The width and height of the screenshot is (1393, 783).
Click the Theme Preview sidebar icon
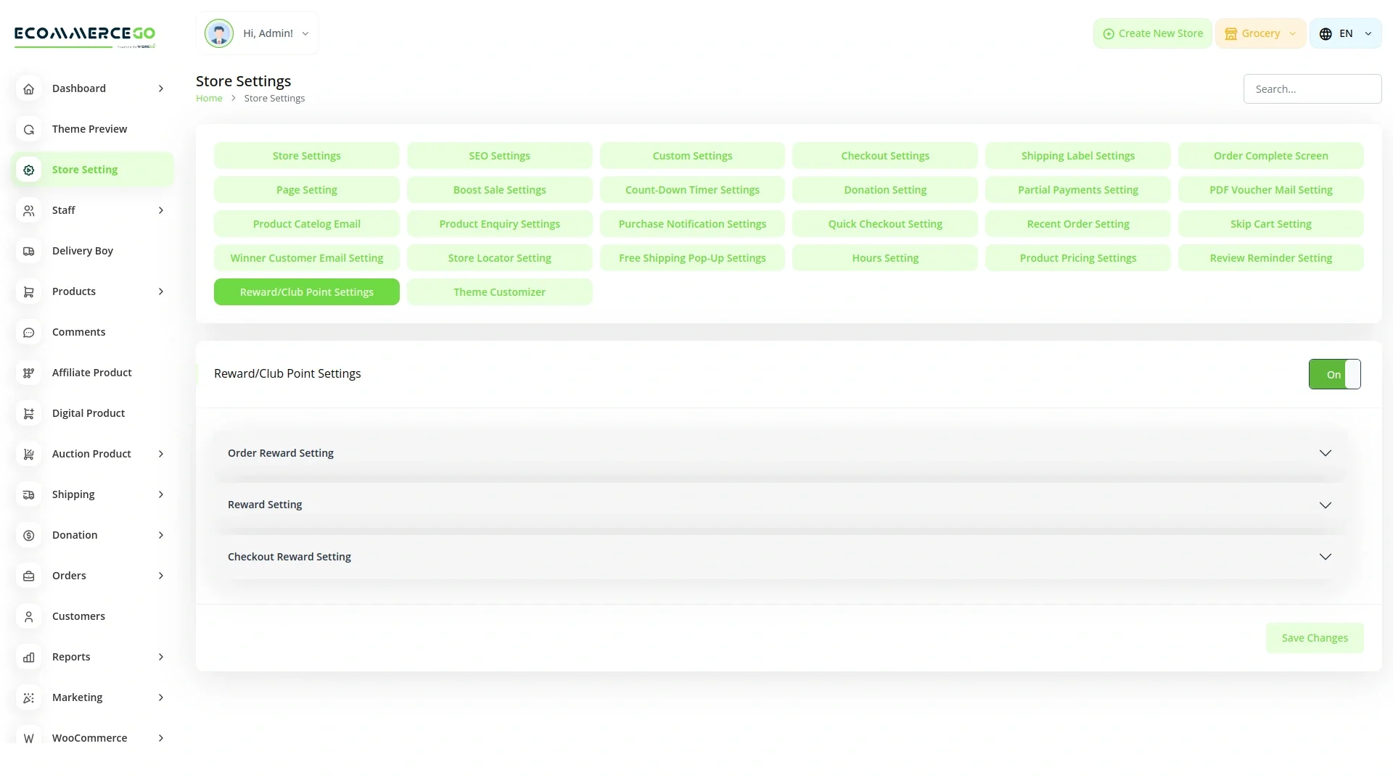[x=28, y=129]
